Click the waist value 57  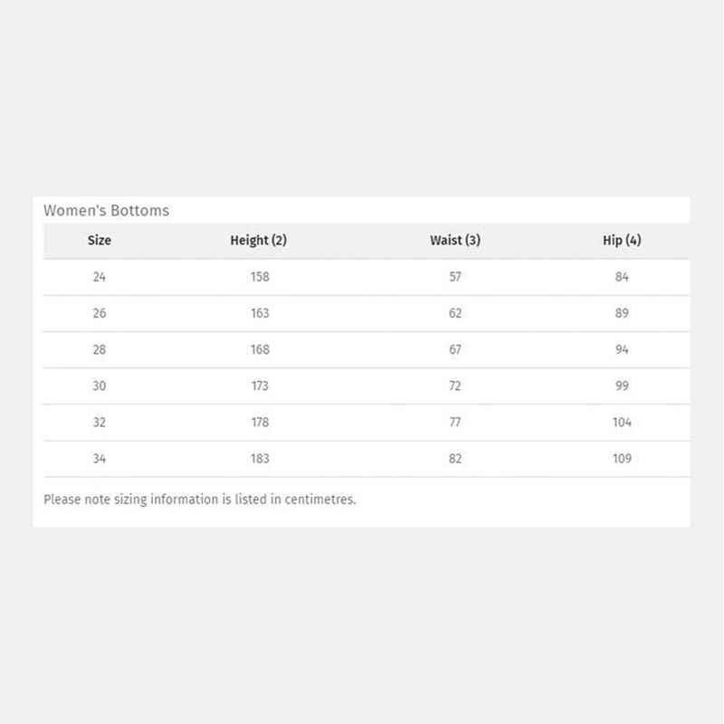tap(455, 277)
